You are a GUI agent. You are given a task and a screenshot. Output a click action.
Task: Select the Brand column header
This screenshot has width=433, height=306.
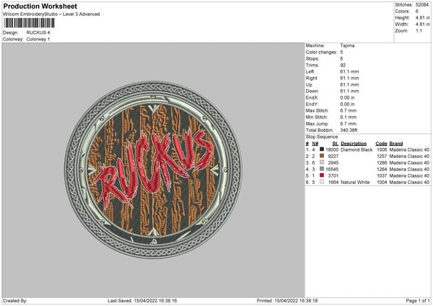(398, 143)
